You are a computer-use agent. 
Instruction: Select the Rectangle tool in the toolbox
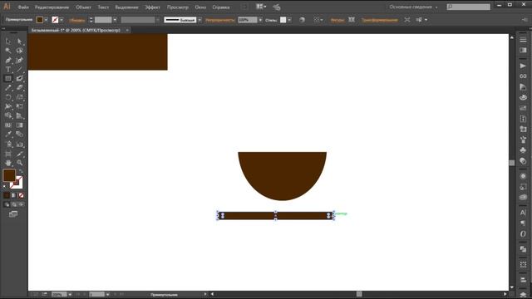click(8, 79)
